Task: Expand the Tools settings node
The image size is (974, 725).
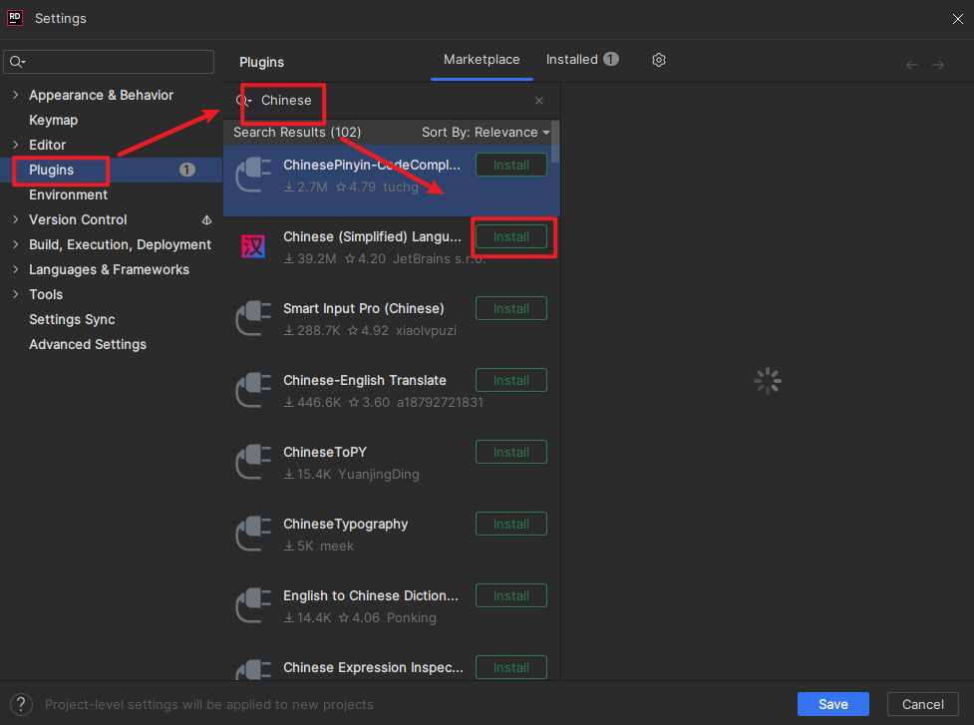Action: point(16,294)
